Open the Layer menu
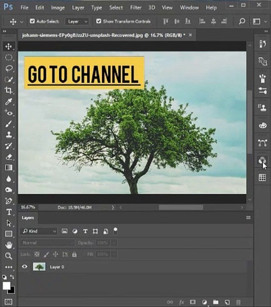Viewport: 271px width, 307px height. (78, 8)
